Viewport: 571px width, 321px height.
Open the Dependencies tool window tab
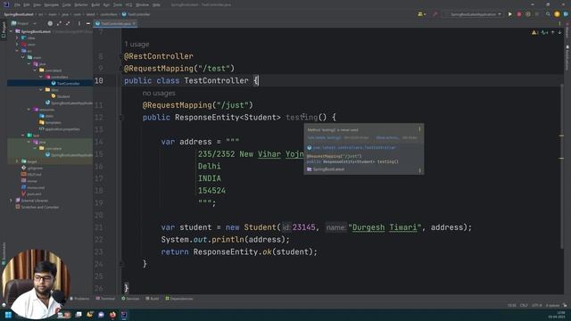(x=178, y=299)
